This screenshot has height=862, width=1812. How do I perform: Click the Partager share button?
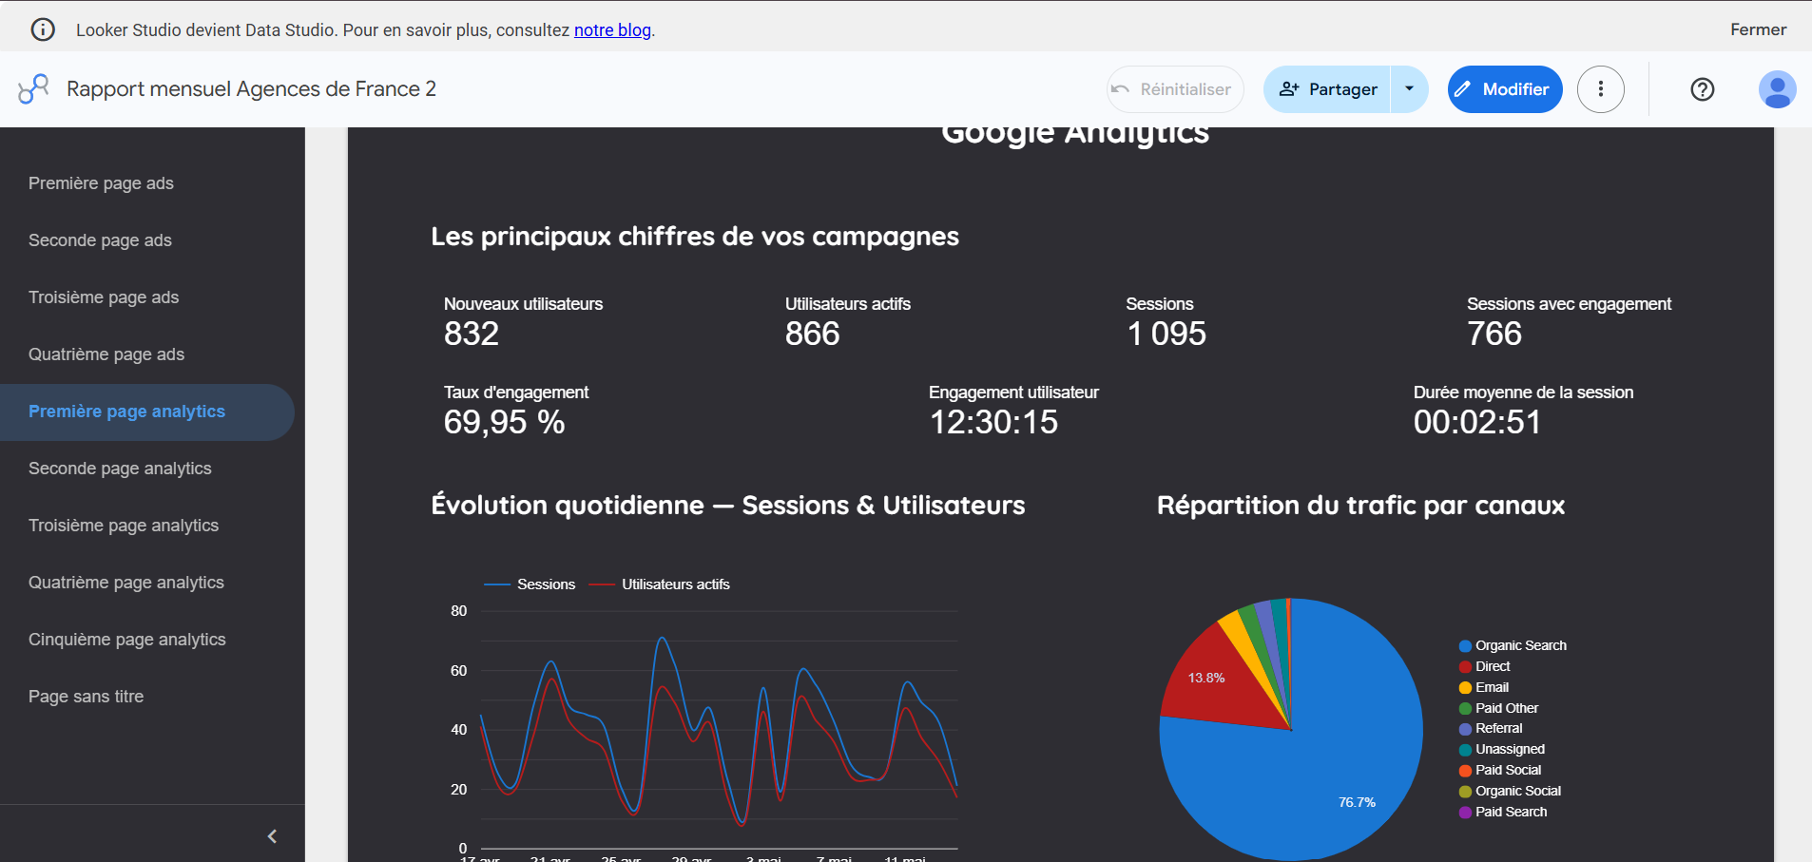[1327, 89]
